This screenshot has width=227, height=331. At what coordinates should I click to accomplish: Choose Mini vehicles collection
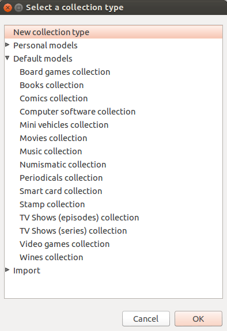tap(64, 125)
